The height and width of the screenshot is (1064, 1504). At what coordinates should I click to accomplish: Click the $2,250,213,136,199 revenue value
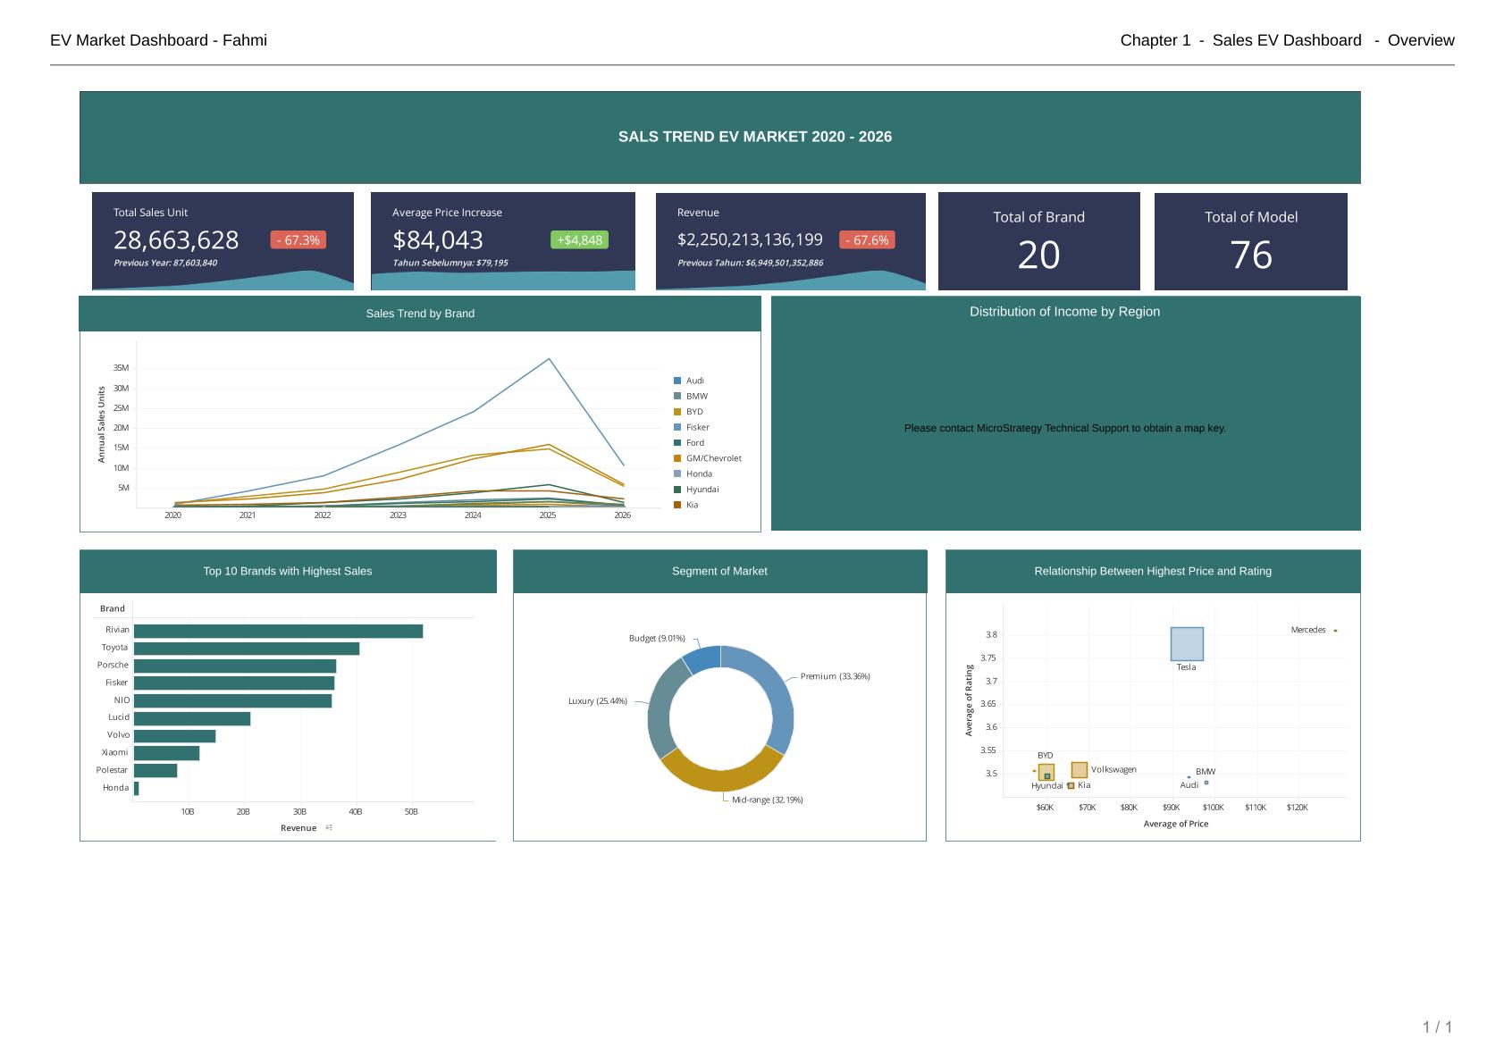(x=750, y=239)
